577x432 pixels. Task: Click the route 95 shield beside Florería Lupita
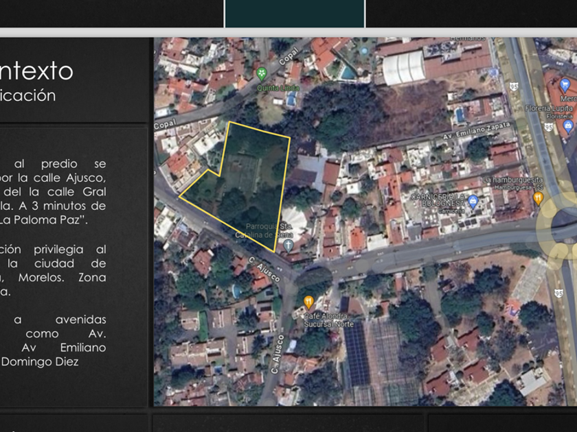coord(548,127)
